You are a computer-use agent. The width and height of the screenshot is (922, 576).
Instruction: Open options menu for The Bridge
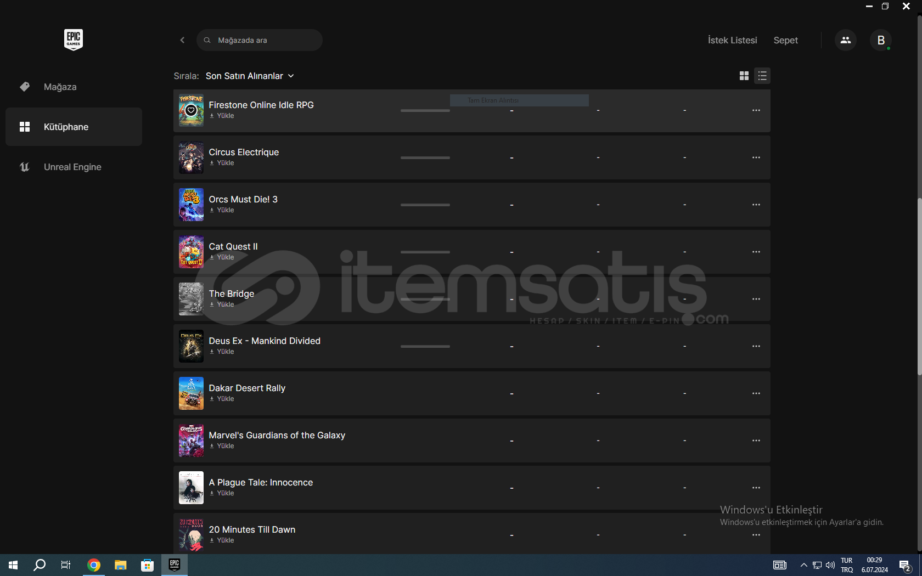tap(756, 299)
